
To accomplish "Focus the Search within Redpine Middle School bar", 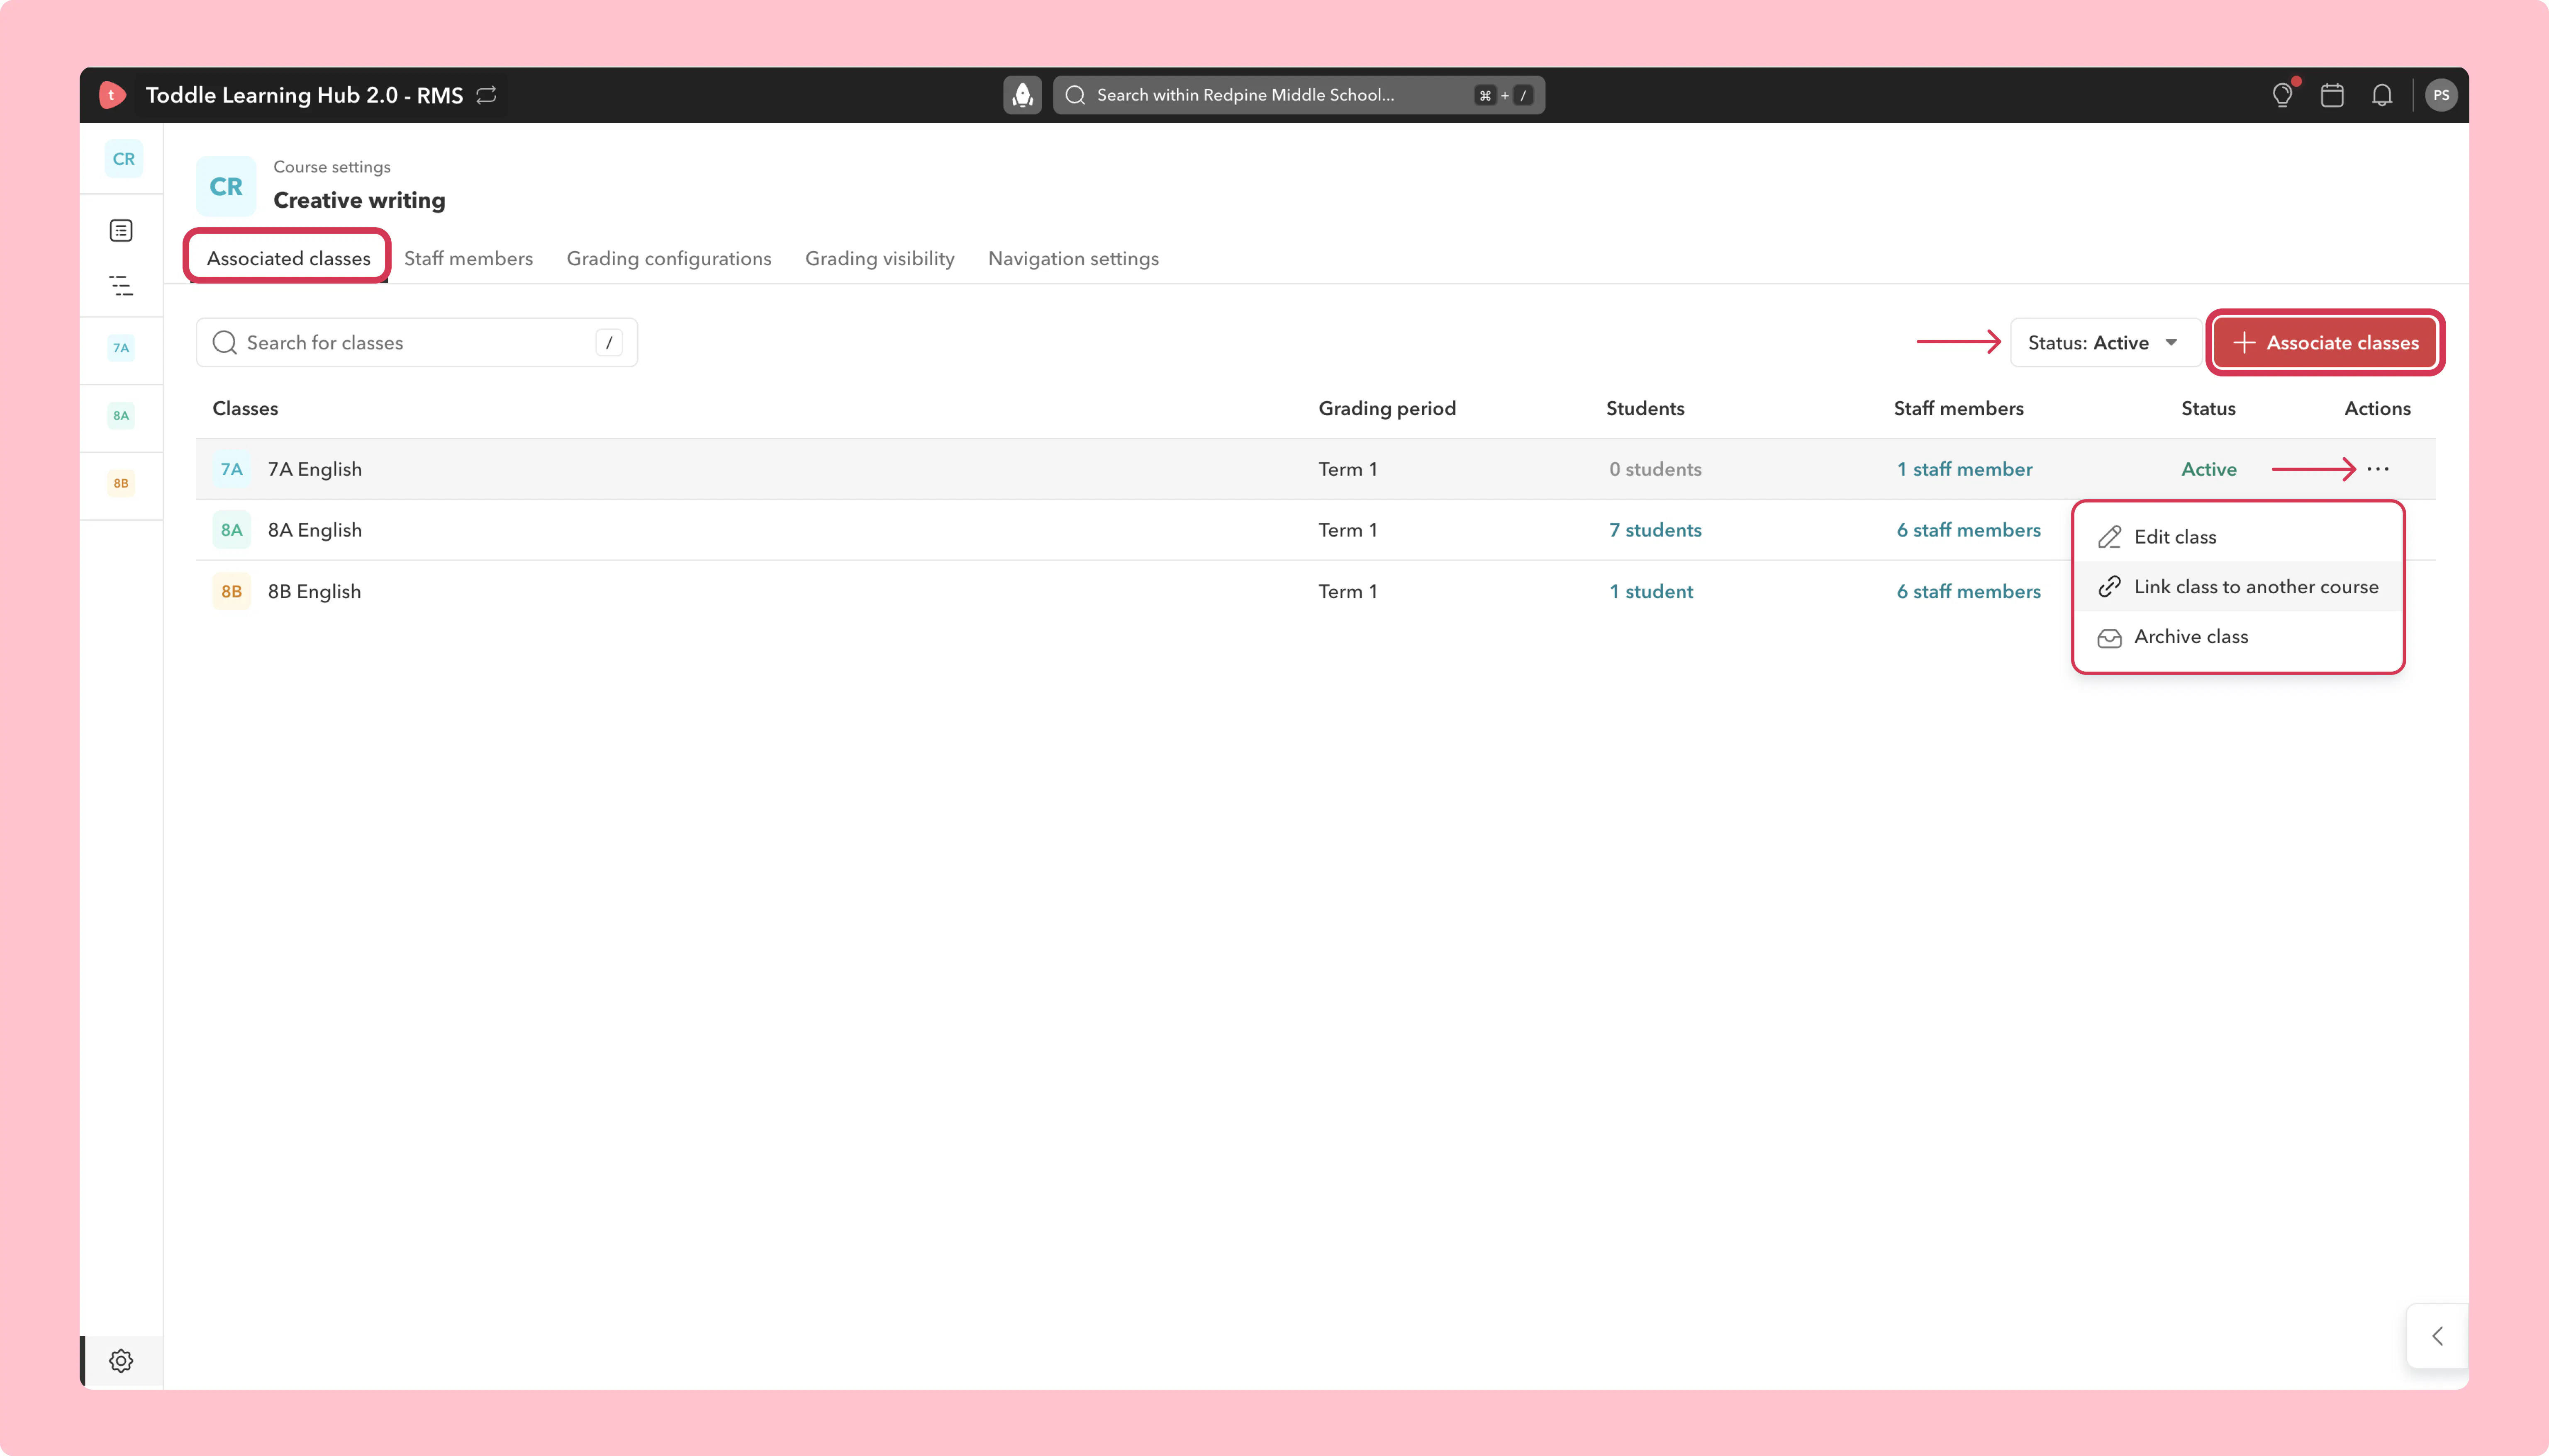I will click(1299, 95).
